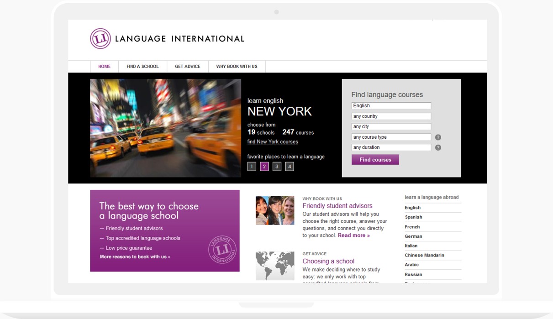Screen dimensions: 553x319
Task: Show slide 3 of favorite places
Action: tap(277, 167)
